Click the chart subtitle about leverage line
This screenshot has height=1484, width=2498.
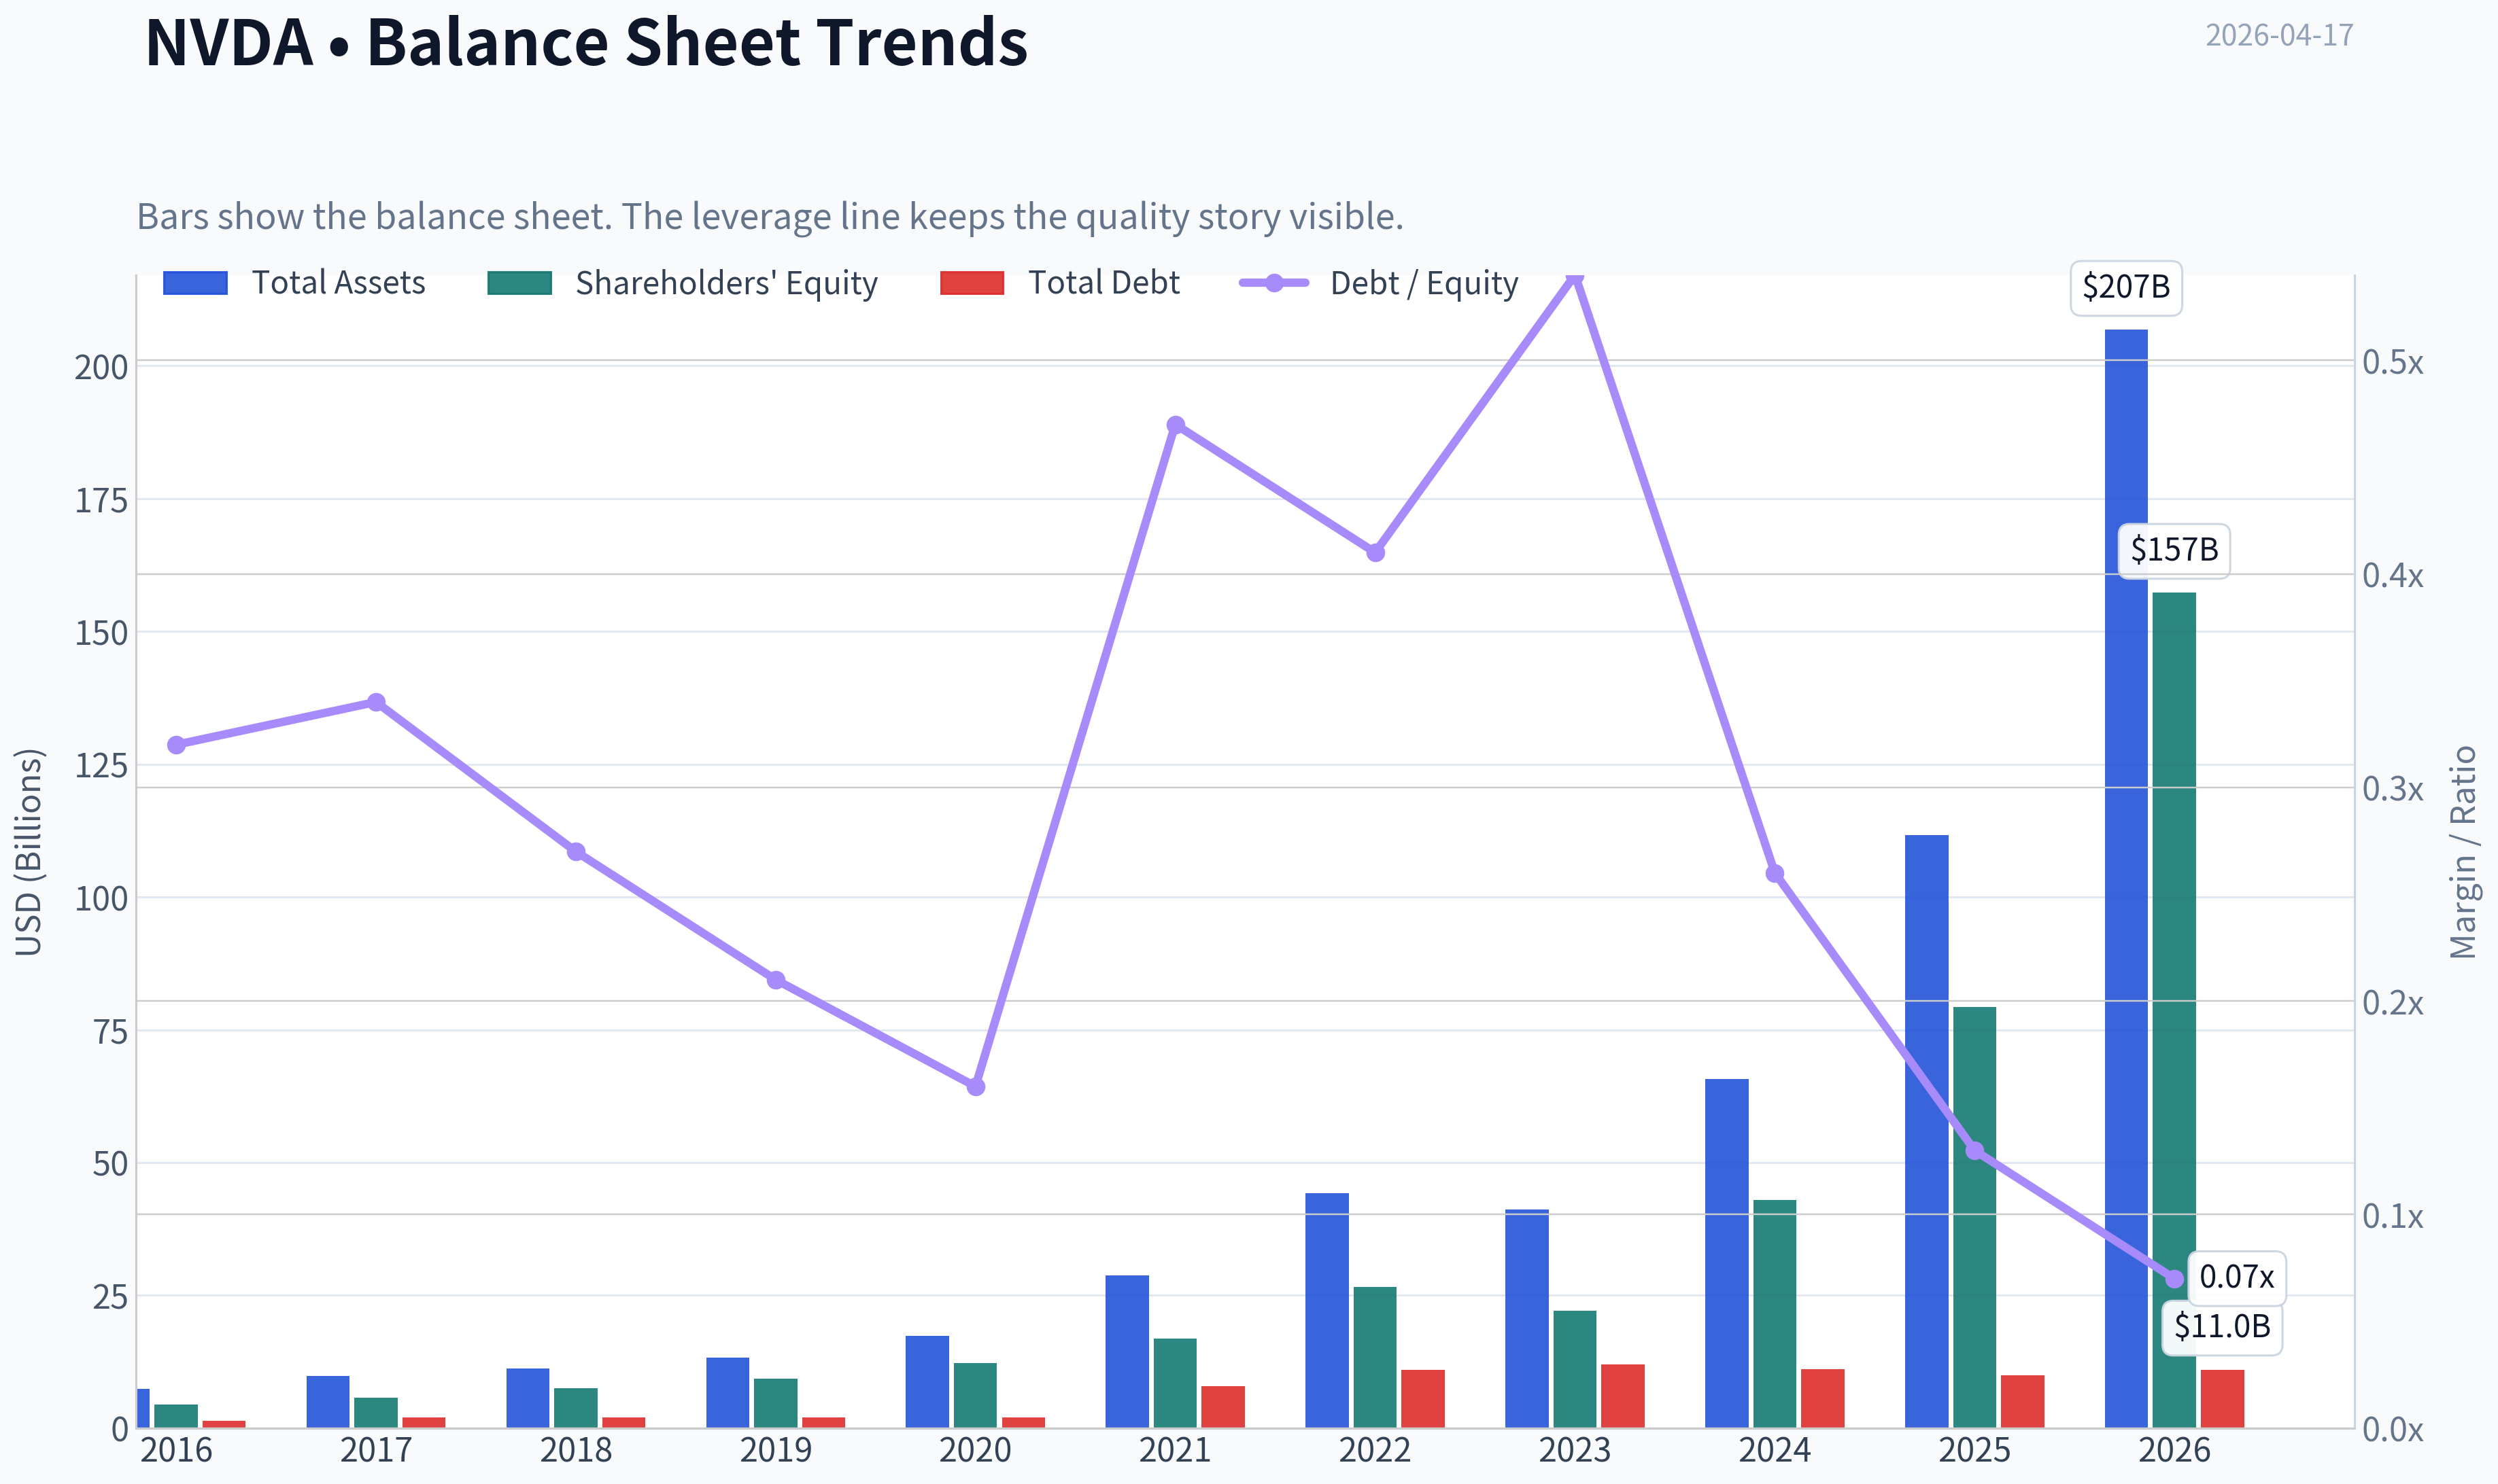pyautogui.click(x=770, y=216)
